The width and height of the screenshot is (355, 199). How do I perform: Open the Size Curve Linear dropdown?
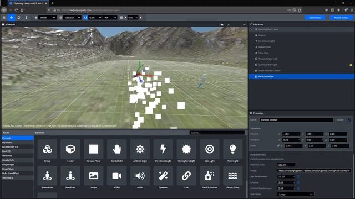pyautogui.click(x=296, y=194)
